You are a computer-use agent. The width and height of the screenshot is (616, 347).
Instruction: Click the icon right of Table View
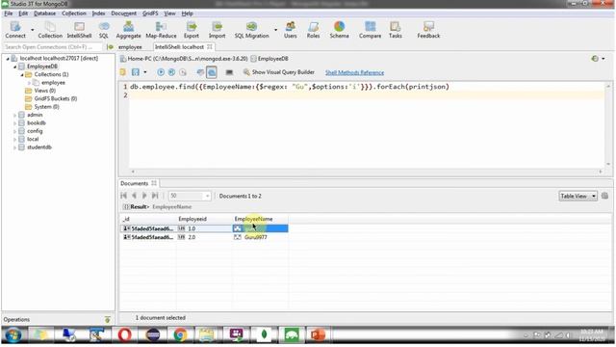click(604, 196)
